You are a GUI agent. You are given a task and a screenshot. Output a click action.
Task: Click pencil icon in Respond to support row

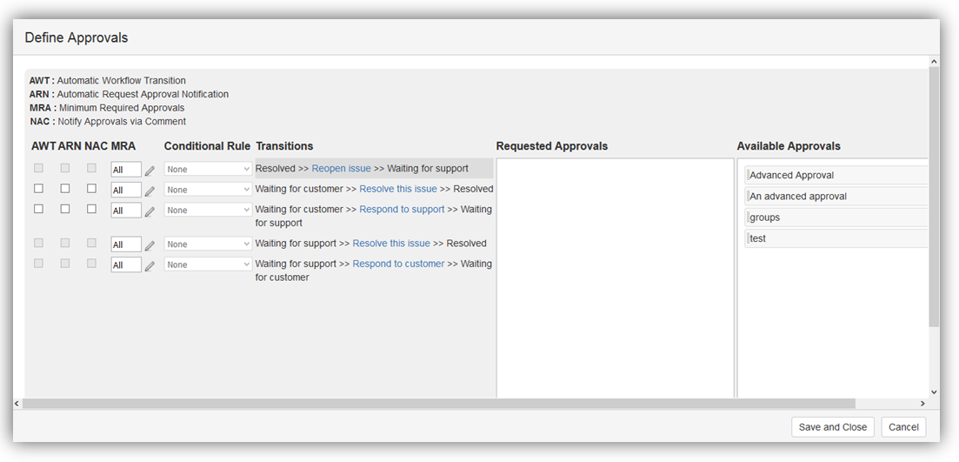pos(150,211)
